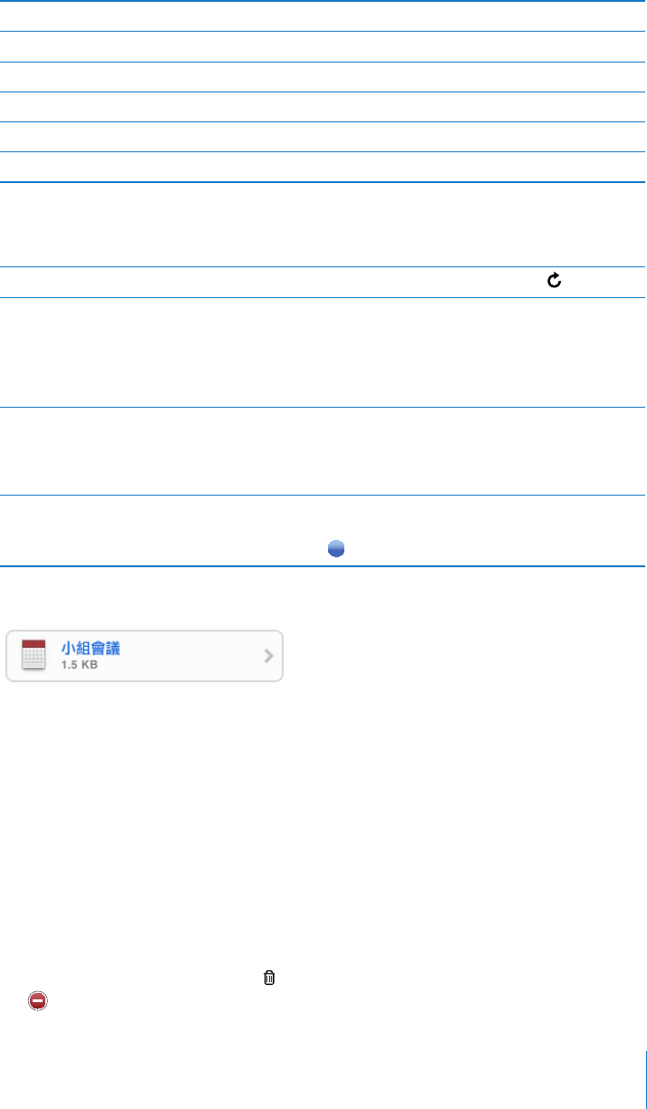The height and width of the screenshot is (1109, 647).
Task: Select the 小組會議 attachment card body
Action: pos(181,656)
